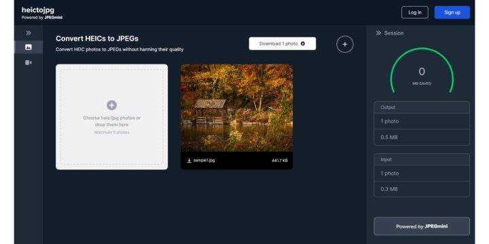Click the MB saved gauge
The width and height of the screenshot is (489, 244).
(422, 70)
